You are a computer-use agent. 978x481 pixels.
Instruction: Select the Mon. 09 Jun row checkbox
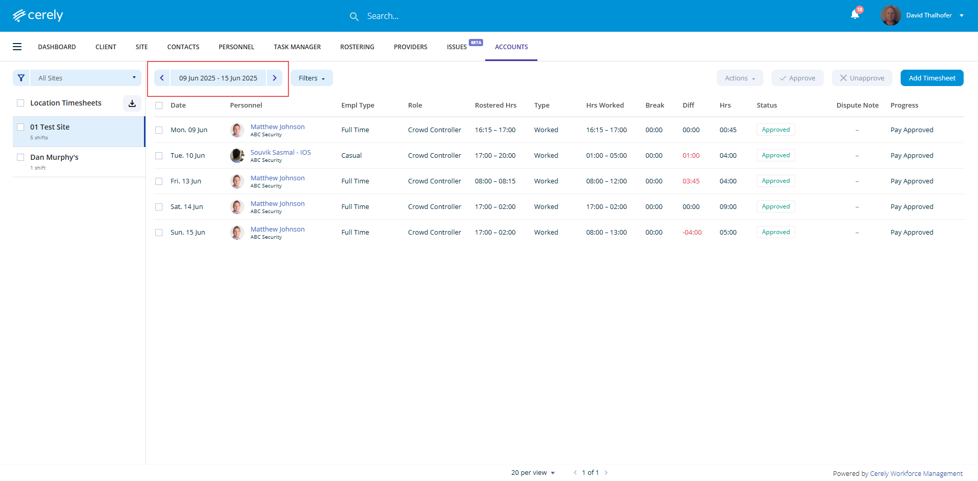(159, 130)
